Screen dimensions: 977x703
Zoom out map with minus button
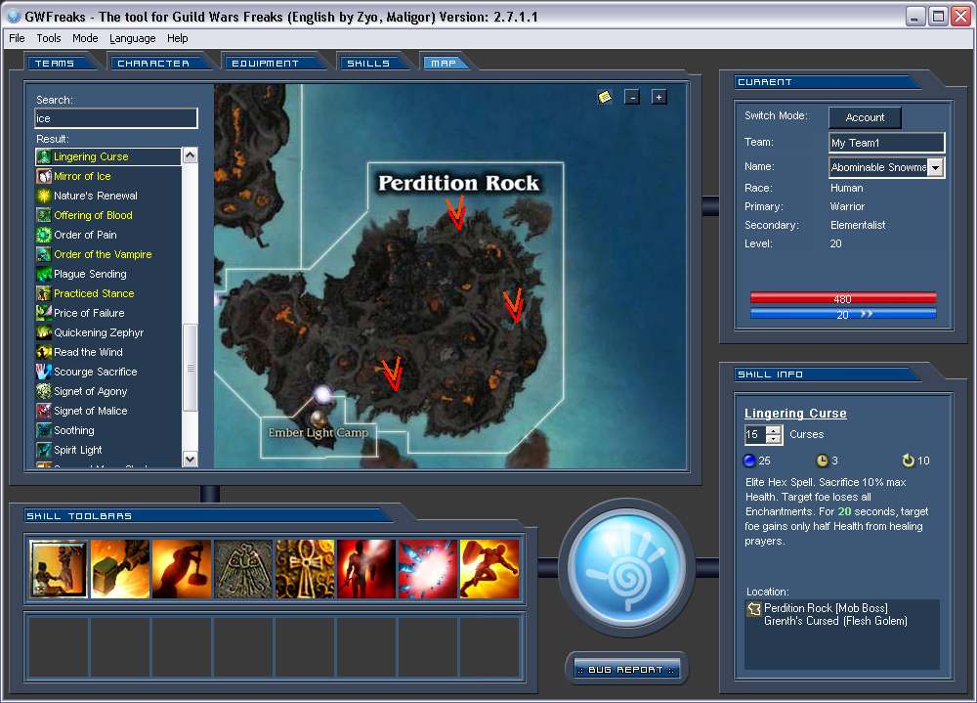[632, 97]
